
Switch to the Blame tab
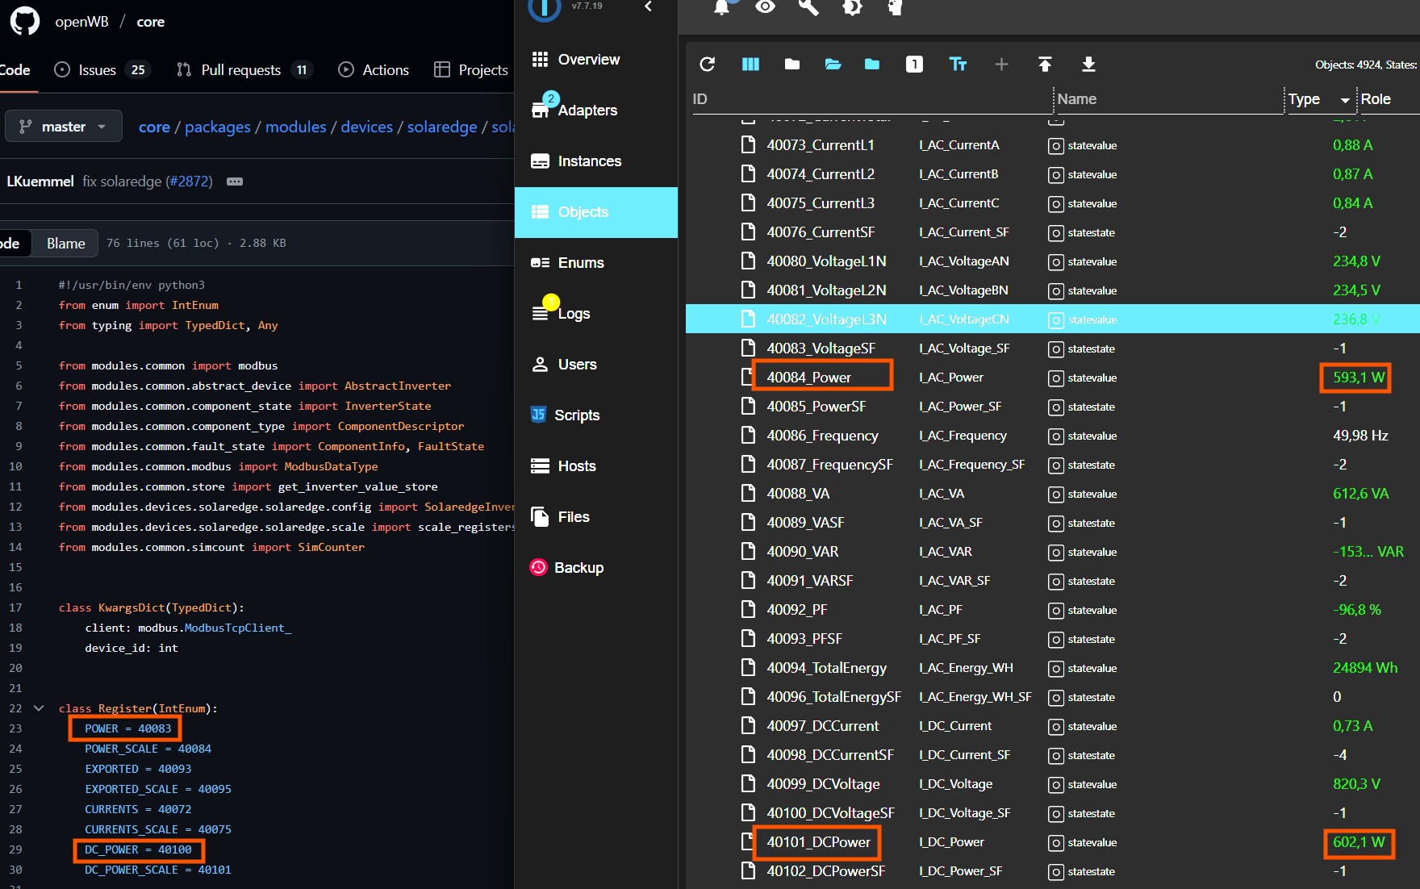65,243
